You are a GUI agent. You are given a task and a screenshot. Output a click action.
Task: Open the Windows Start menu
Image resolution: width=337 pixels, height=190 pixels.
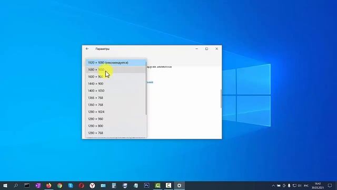tap(5, 185)
